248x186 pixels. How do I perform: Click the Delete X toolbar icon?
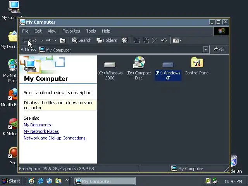(155, 40)
